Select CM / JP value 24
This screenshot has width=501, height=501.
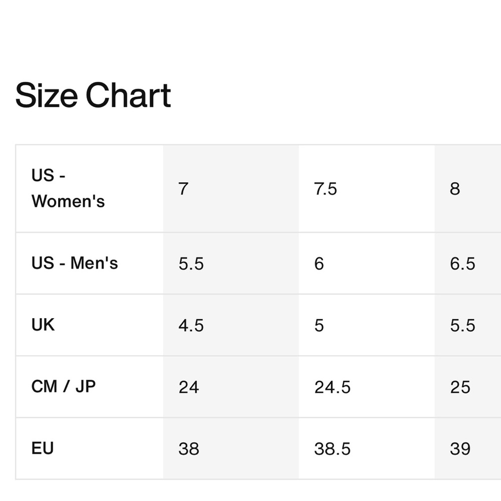coord(231,387)
